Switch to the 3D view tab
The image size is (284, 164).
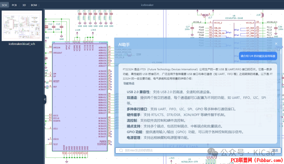pos(24,5)
